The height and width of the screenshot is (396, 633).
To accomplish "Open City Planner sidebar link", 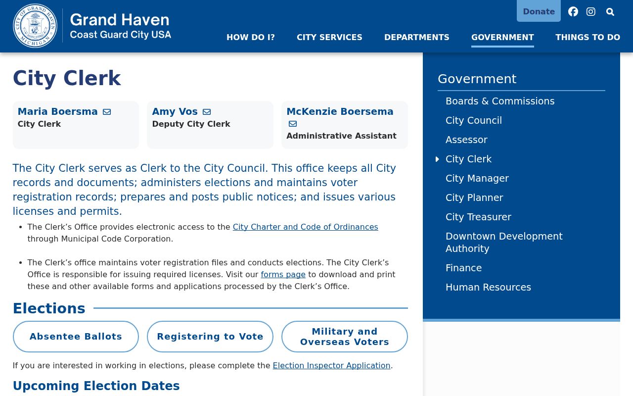I will coord(474,198).
